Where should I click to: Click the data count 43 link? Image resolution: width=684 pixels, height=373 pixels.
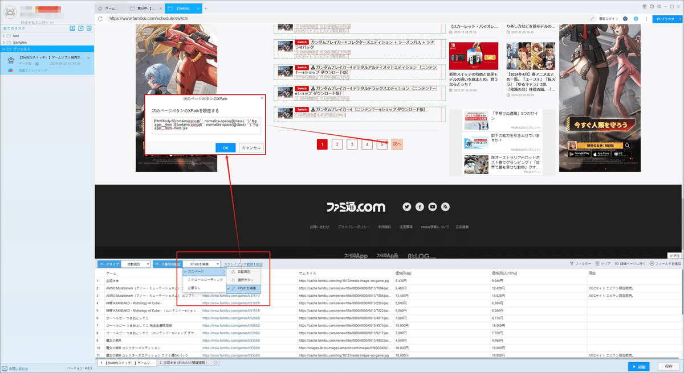[36, 64]
